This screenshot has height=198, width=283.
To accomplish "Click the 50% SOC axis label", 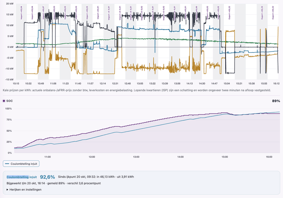I will (x=9, y=131).
